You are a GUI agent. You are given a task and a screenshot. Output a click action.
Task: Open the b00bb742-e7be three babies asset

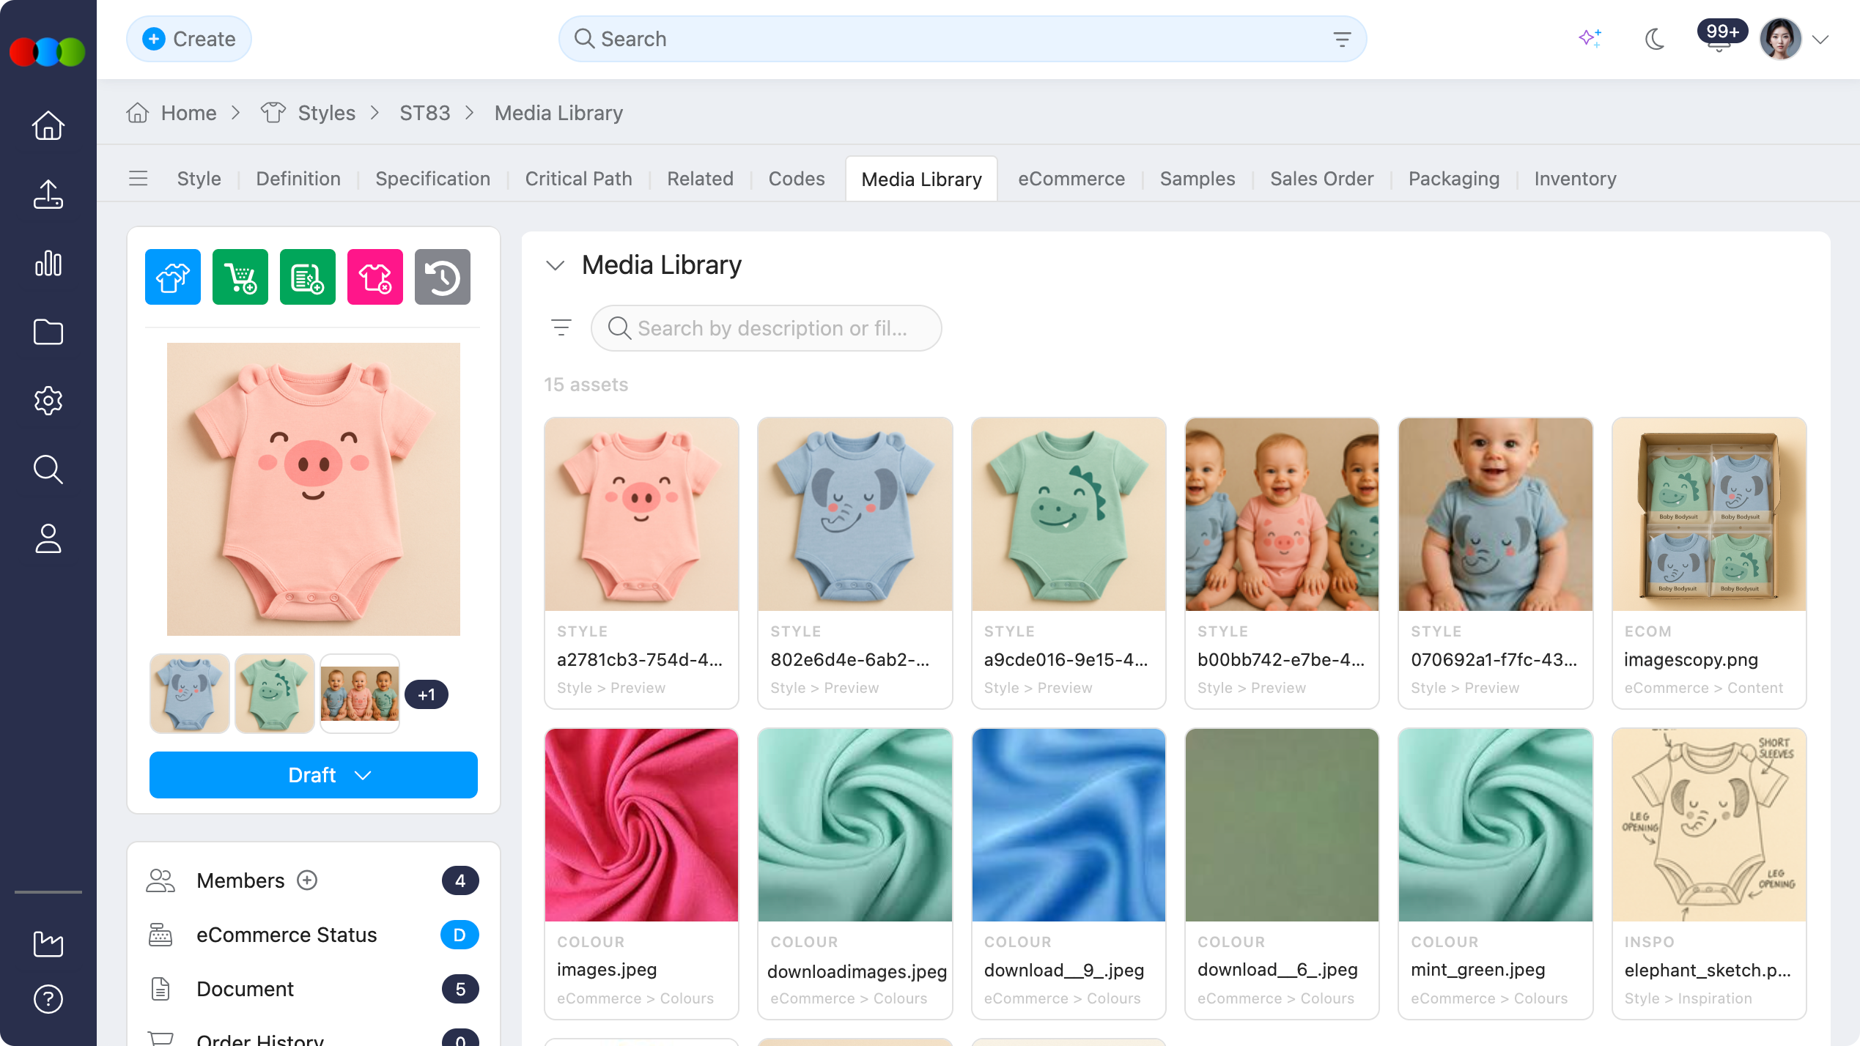pyautogui.click(x=1282, y=563)
